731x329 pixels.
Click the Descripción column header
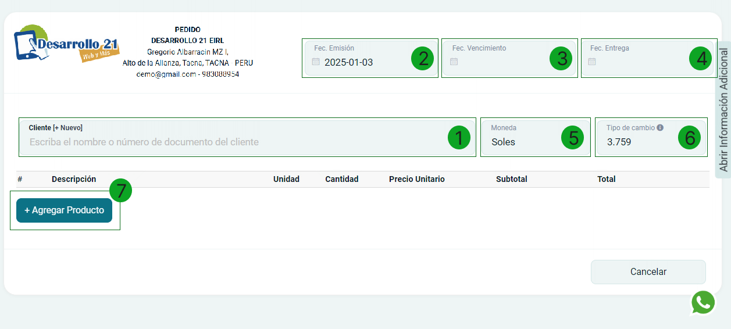pyautogui.click(x=74, y=179)
